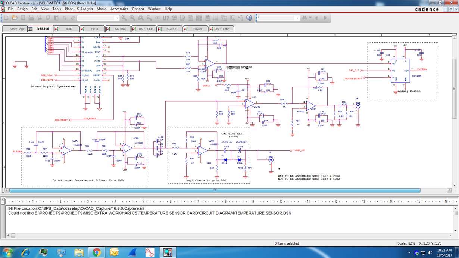
Task: Open the Window menu
Action: tap(154, 9)
